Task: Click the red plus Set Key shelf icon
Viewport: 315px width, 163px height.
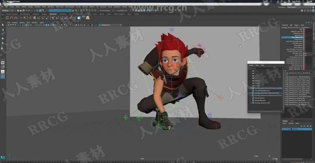Action: 30,18
